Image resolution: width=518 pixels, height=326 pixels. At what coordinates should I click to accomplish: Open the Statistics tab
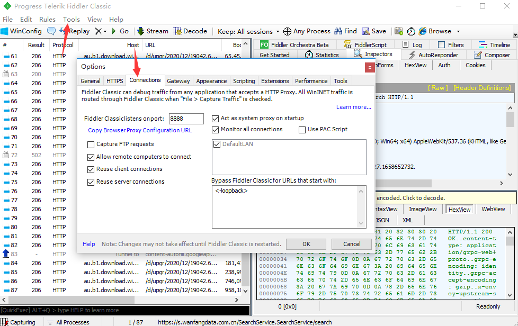point(322,55)
